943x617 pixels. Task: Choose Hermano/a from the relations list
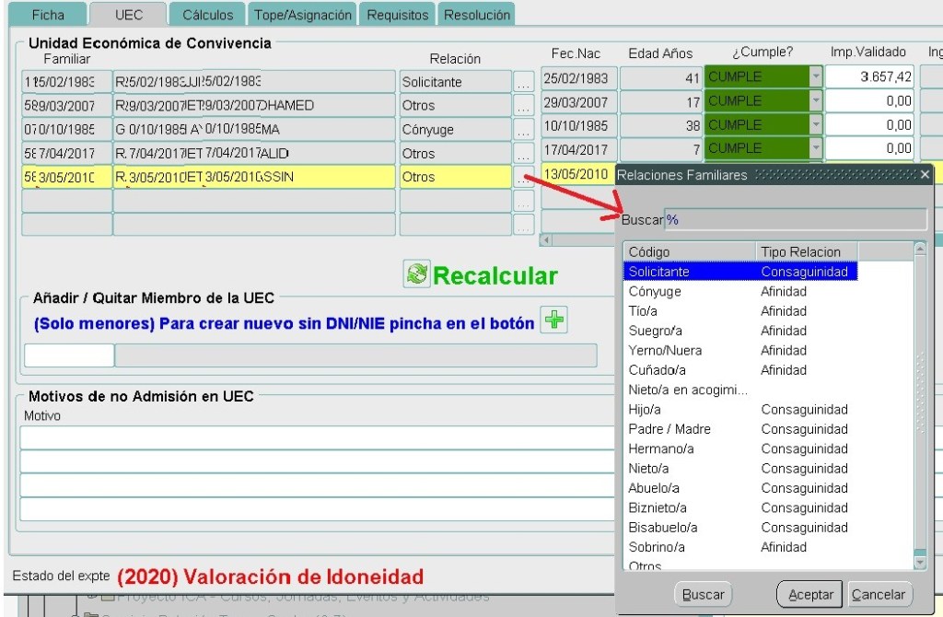pyautogui.click(x=661, y=448)
